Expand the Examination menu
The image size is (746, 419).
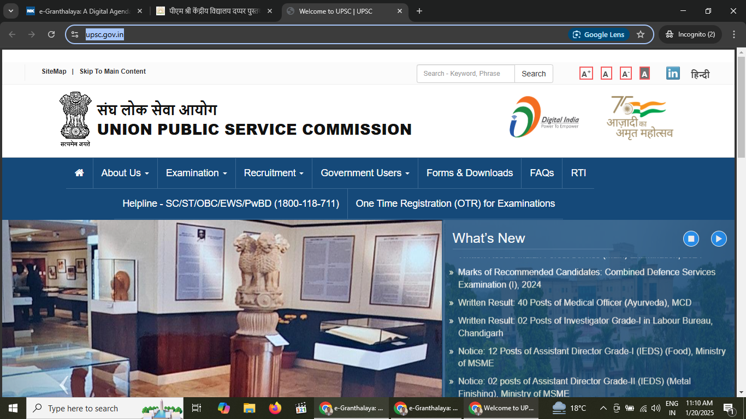[x=197, y=173]
